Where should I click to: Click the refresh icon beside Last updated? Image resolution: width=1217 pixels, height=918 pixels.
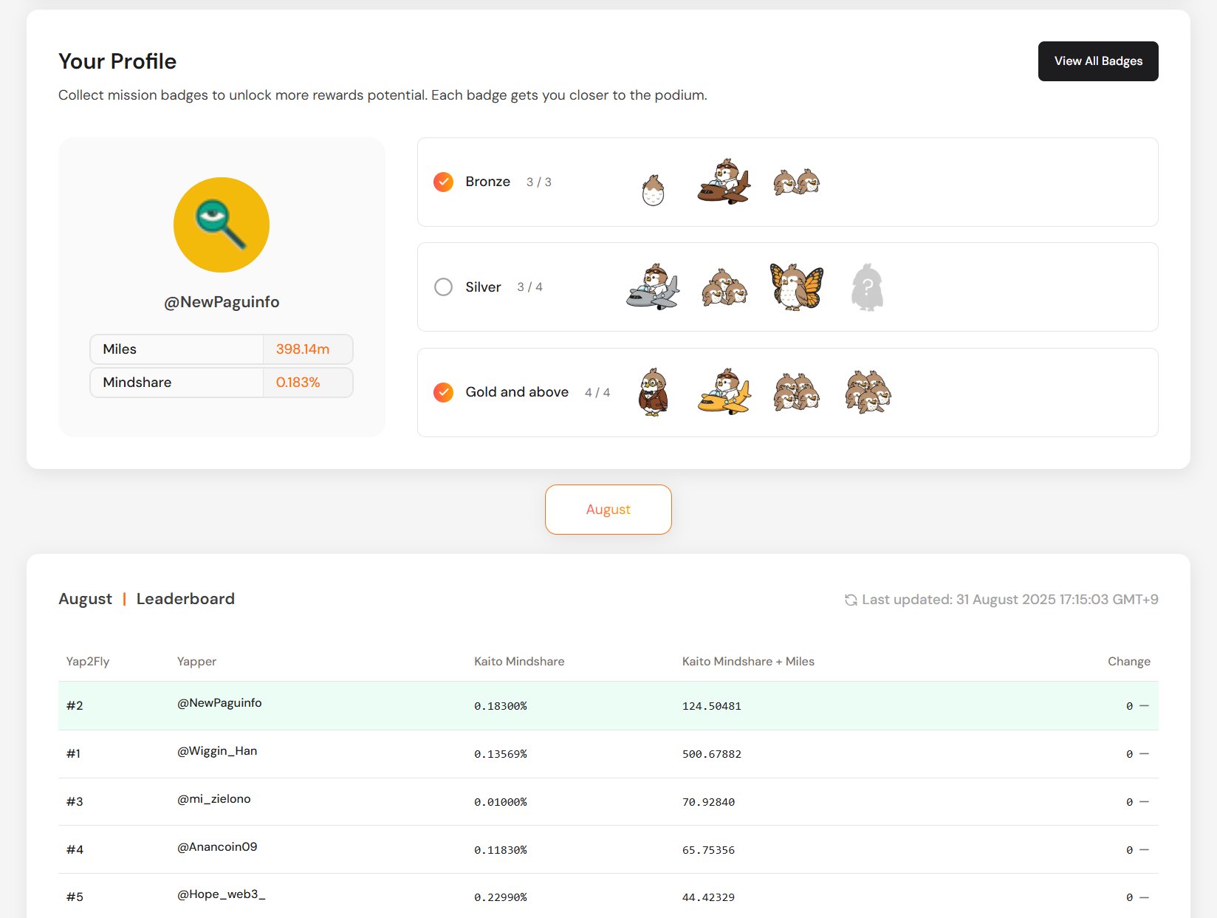(x=851, y=600)
